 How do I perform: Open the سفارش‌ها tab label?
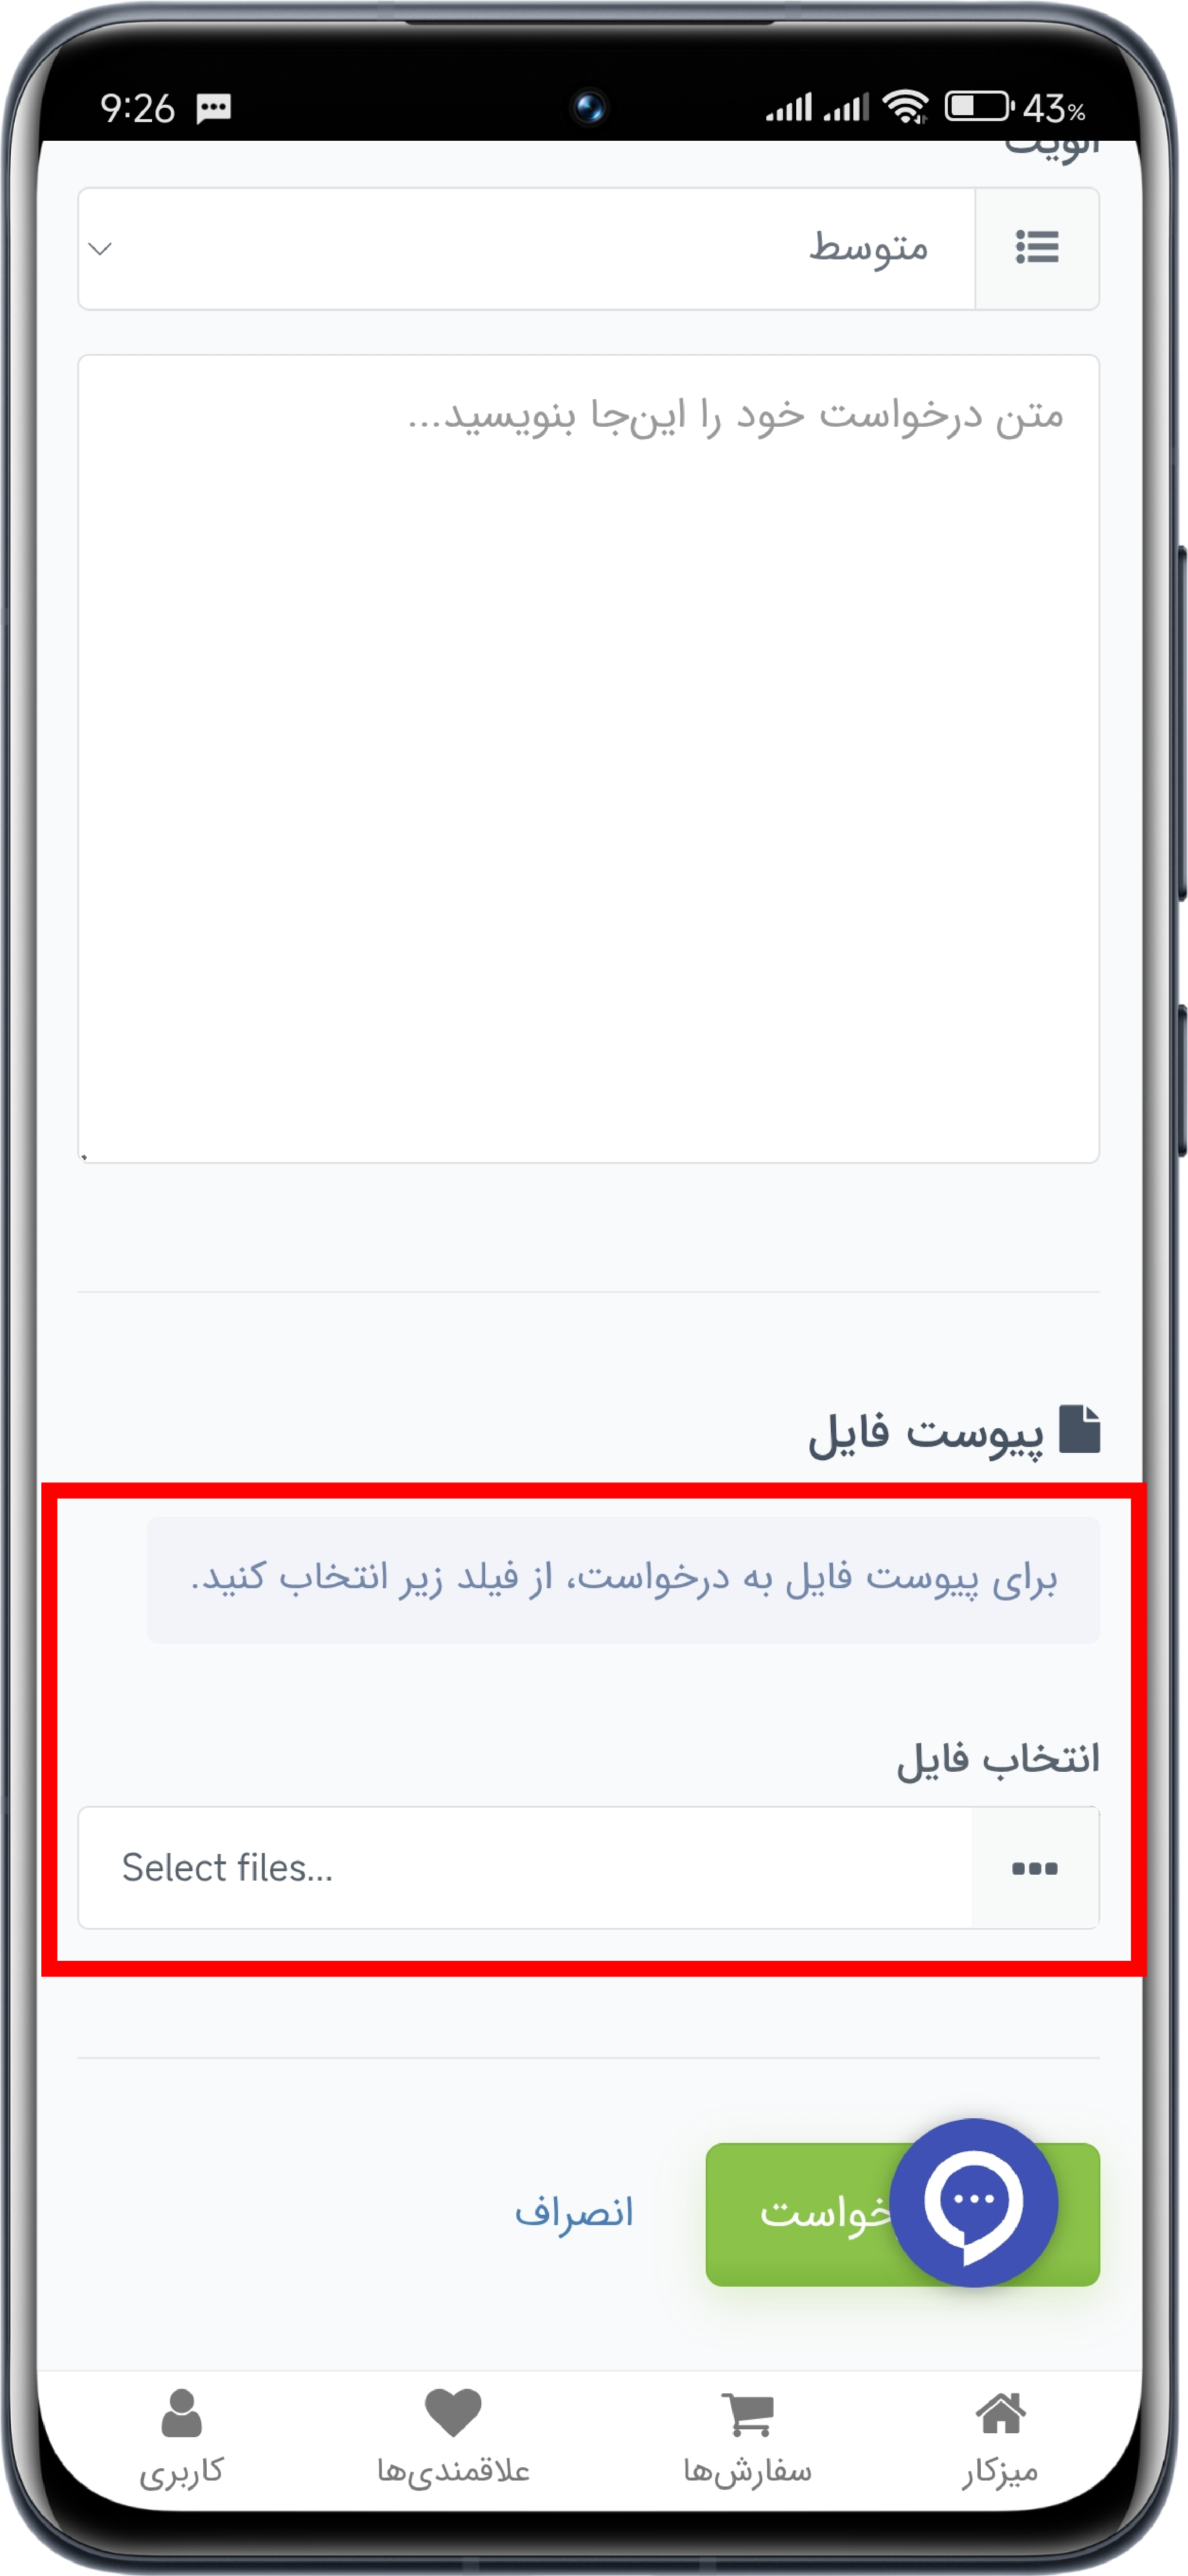[747, 2472]
